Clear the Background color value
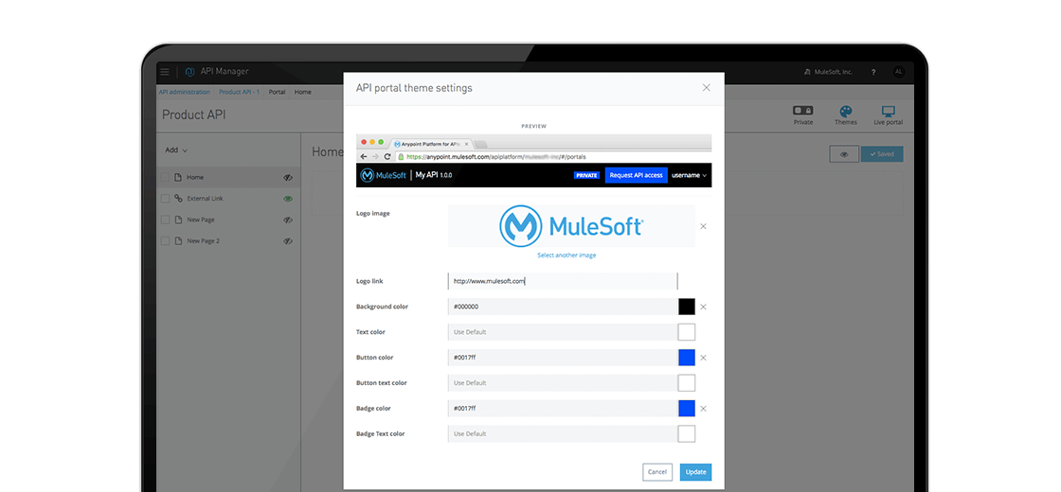 (x=703, y=307)
